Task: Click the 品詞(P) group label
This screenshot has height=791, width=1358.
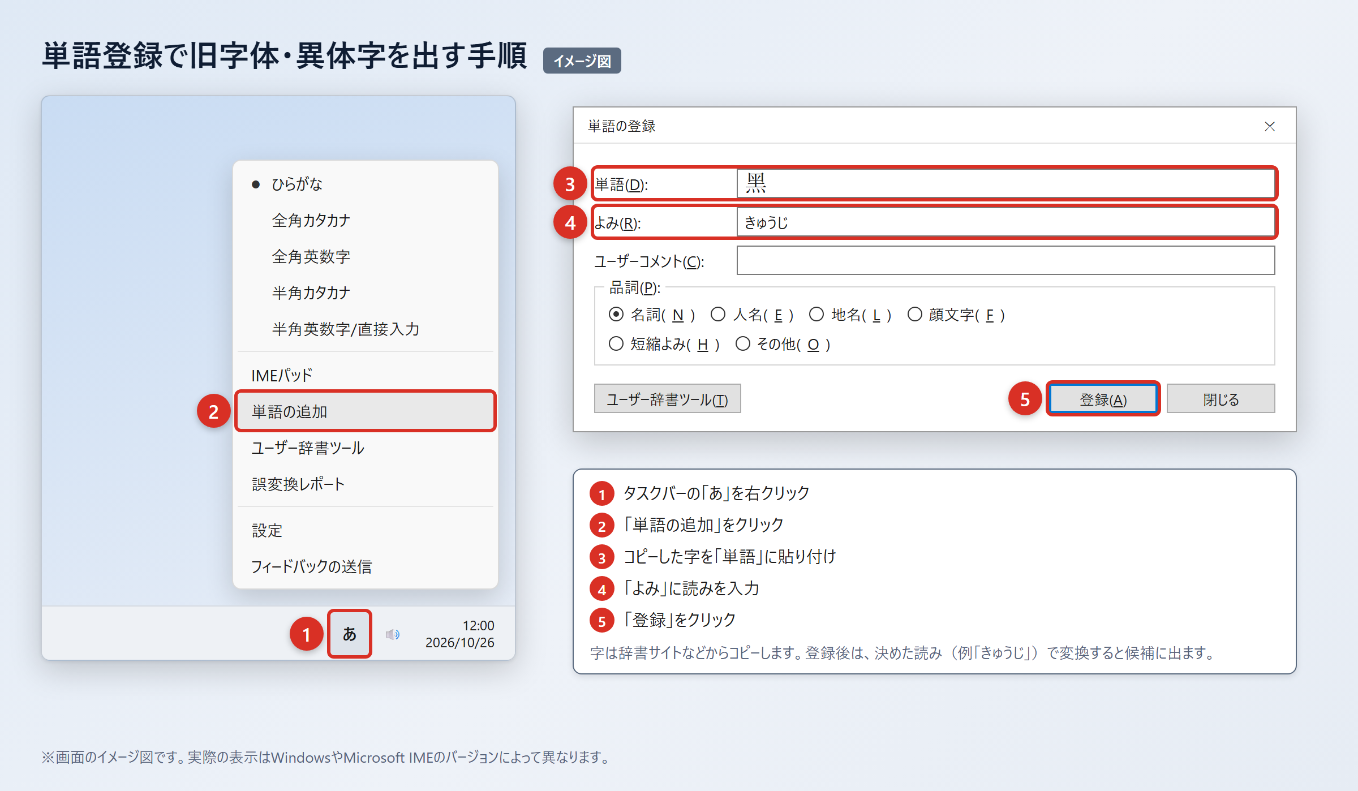Action: [634, 287]
